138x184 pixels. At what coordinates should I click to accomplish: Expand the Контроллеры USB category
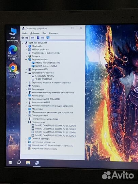[x=26, y=103]
